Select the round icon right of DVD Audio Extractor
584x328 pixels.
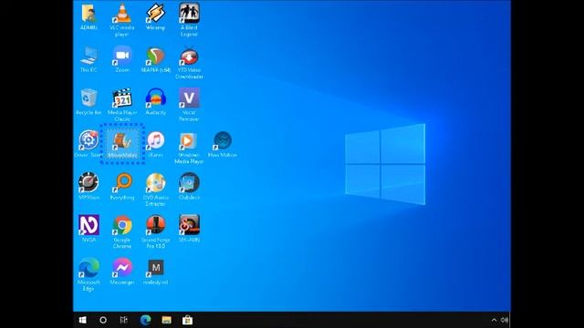point(189,183)
